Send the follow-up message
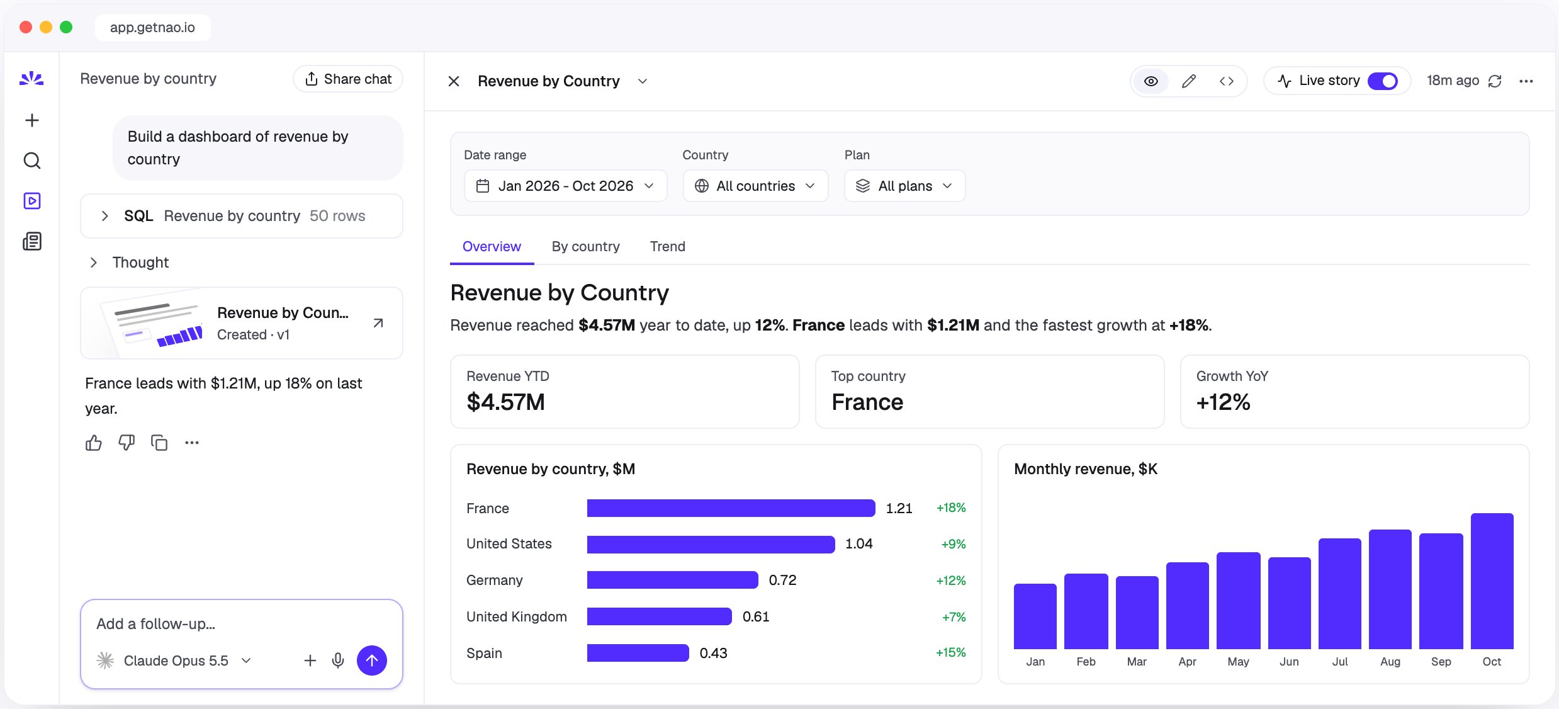This screenshot has height=709, width=1559. tap(372, 661)
